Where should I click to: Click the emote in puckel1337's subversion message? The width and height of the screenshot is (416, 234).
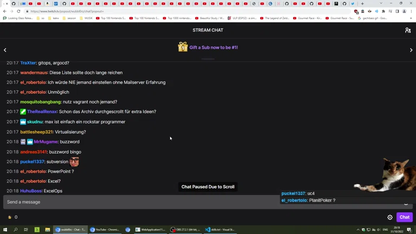pos(74,161)
